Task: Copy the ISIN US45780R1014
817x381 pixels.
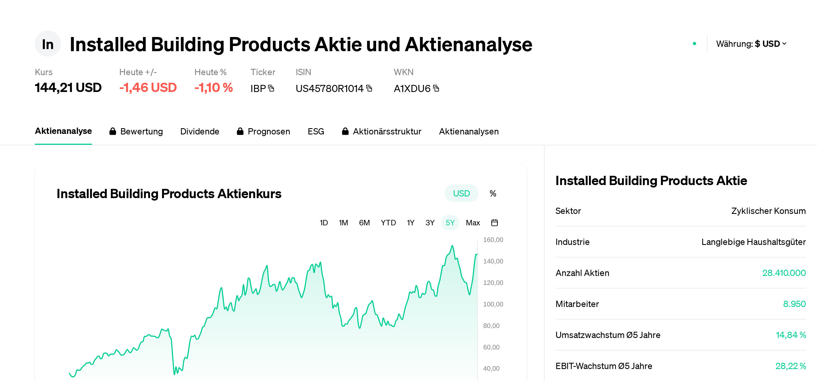Action: (x=369, y=88)
